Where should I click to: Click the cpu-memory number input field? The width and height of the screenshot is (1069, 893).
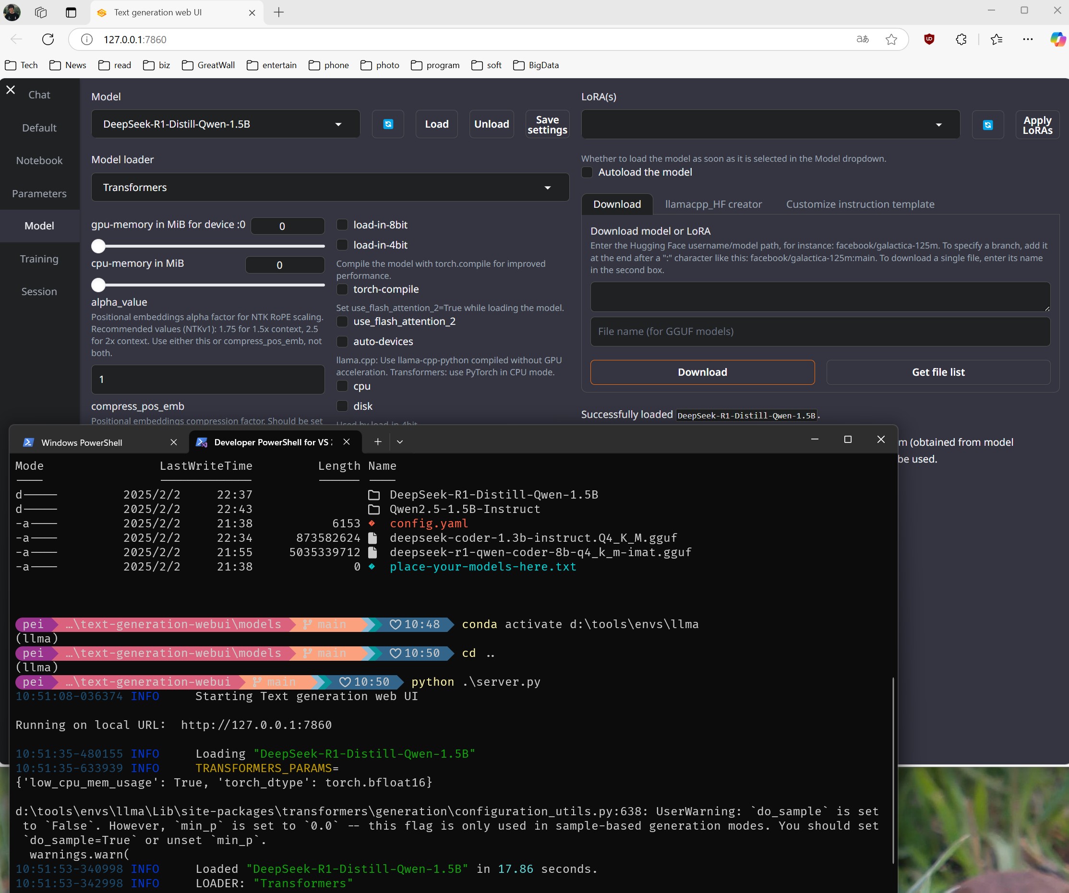tap(285, 264)
